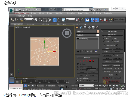
Task: Open the Selected key filter dropdown
Action: coord(86,86)
